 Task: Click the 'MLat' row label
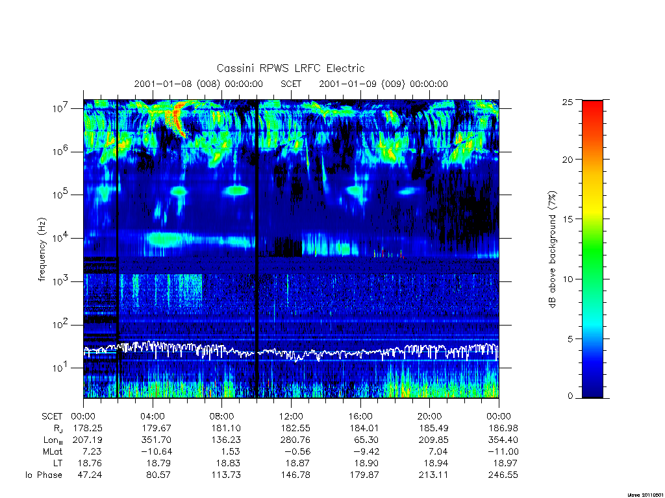point(53,451)
